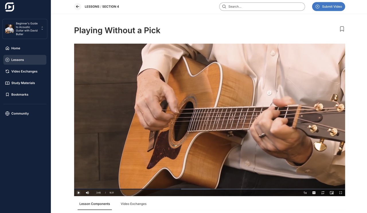
Task: Click the Submit Video button
Action: coord(329,7)
